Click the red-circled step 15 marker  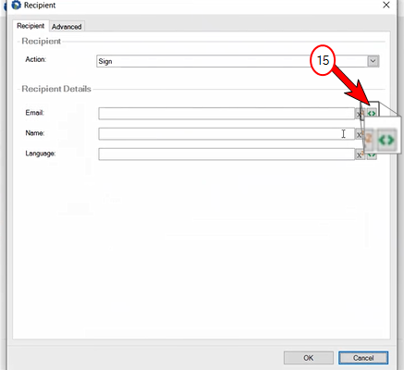[323, 60]
